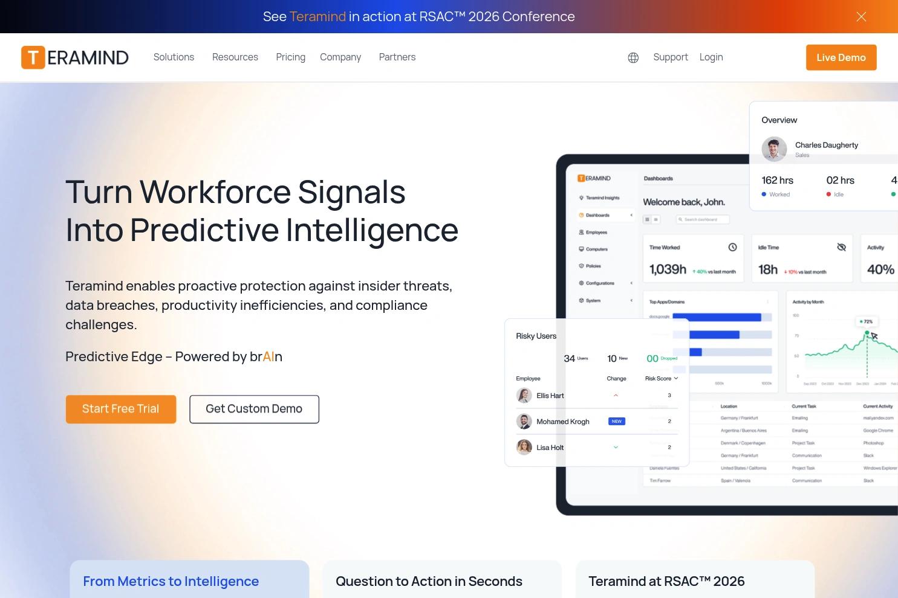
Task: Expand the System sidebar chevron
Action: coord(631,300)
